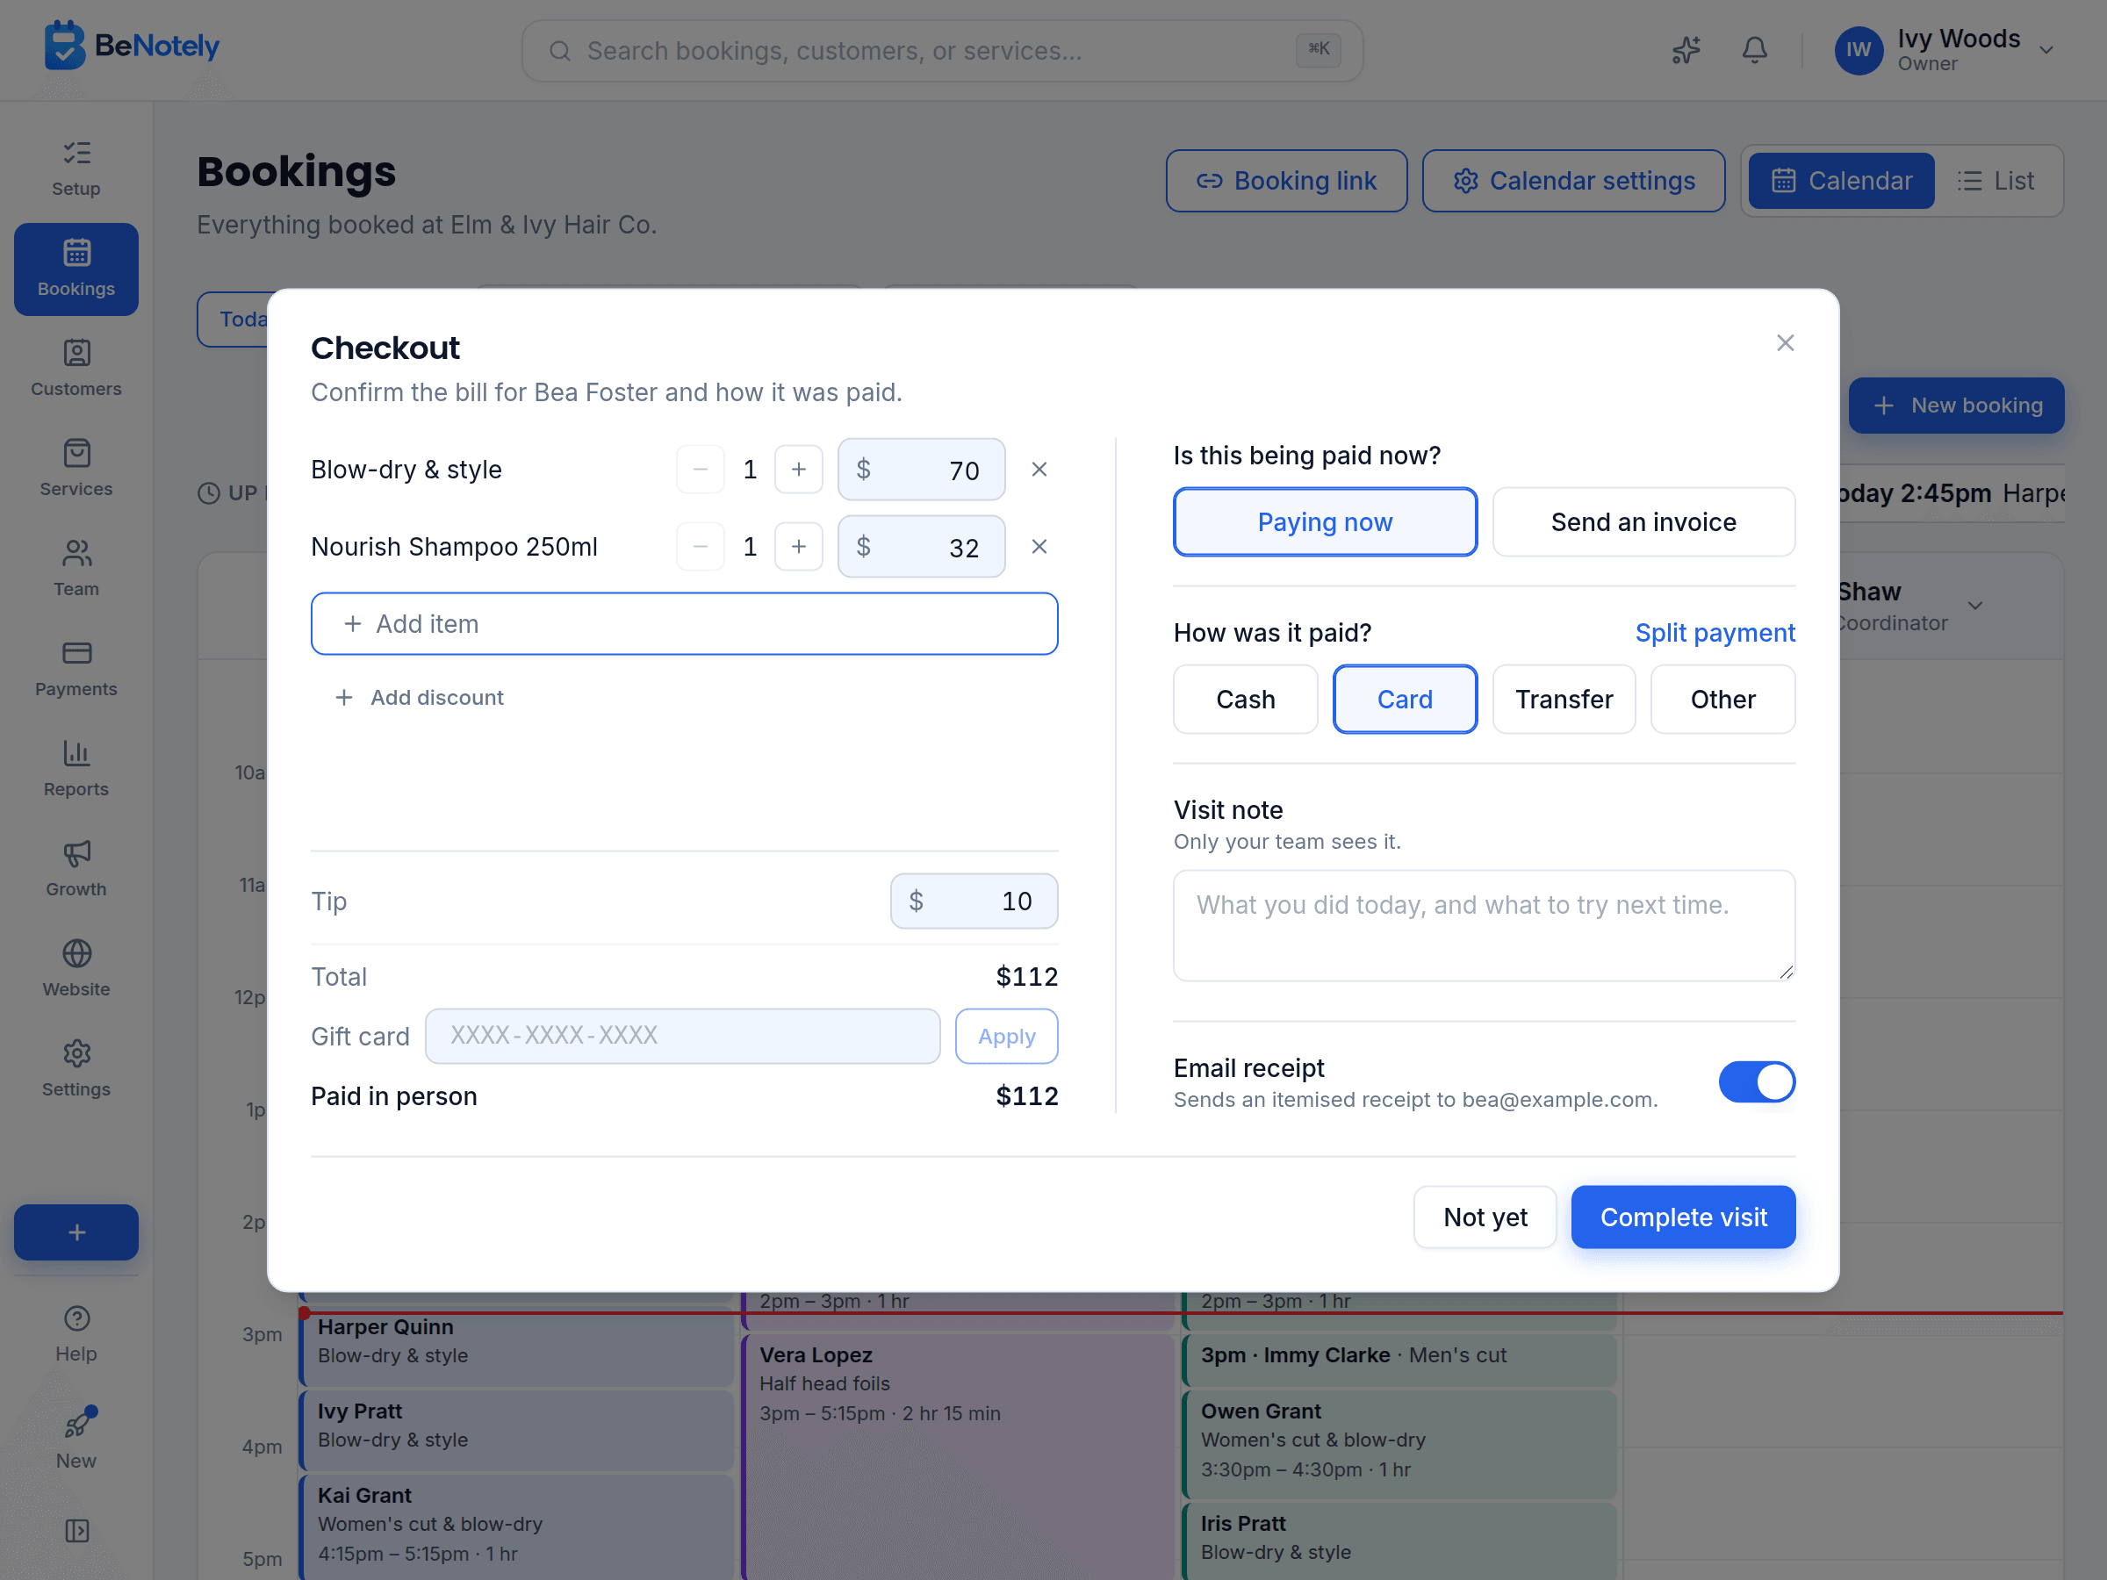Open the Split payment link

[1715, 634]
